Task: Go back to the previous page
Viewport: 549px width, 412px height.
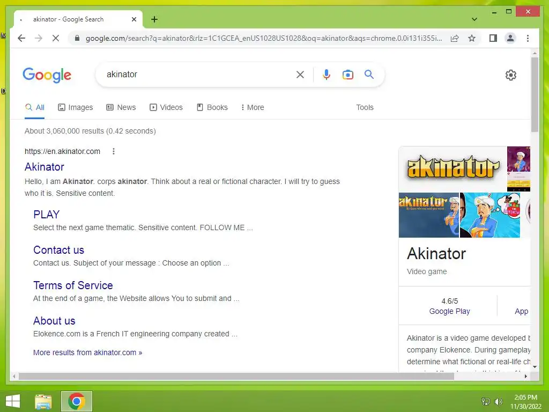Action: [x=21, y=38]
